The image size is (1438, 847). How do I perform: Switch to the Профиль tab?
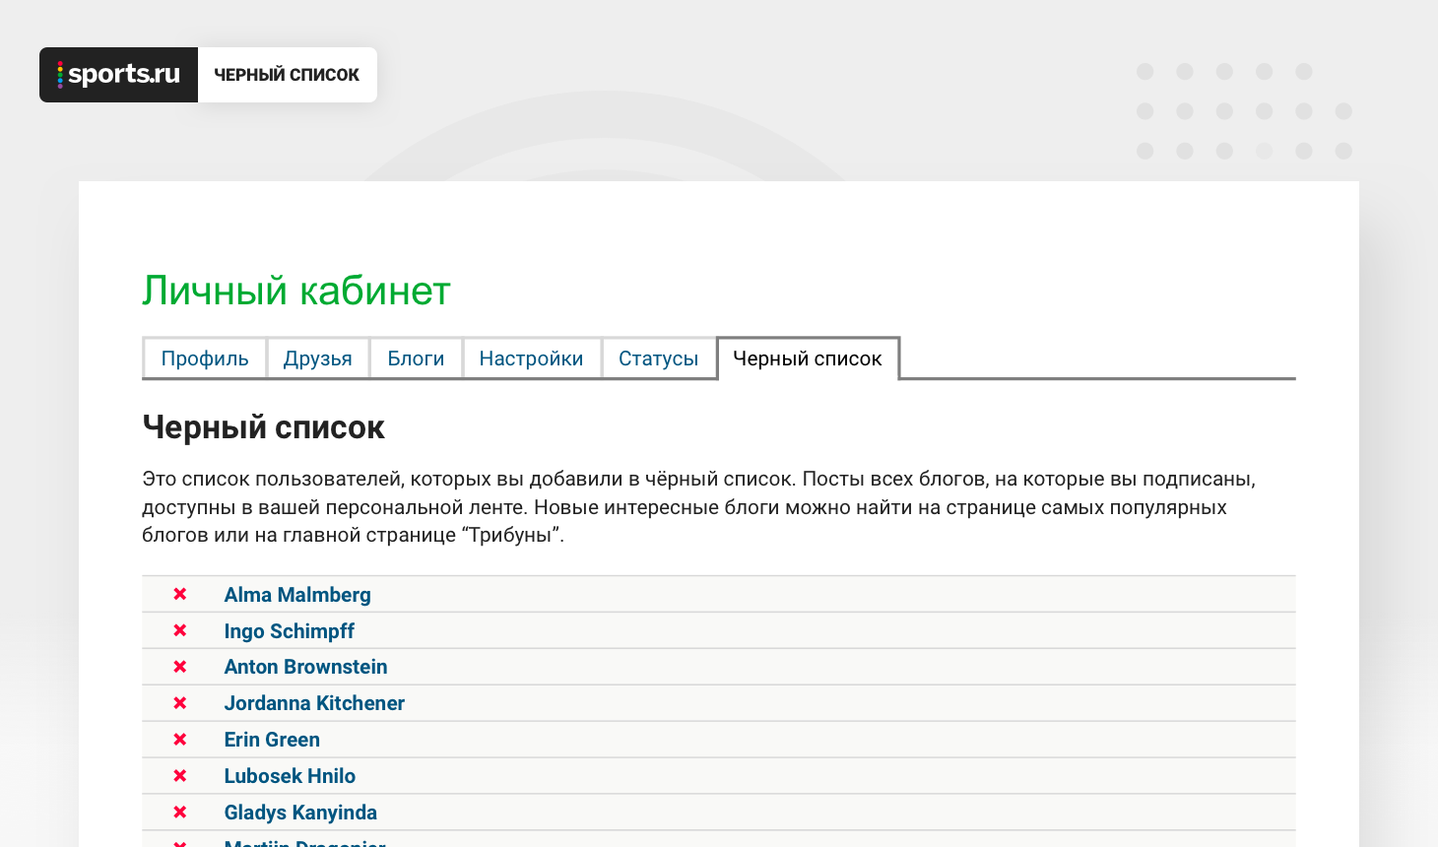[x=205, y=358]
